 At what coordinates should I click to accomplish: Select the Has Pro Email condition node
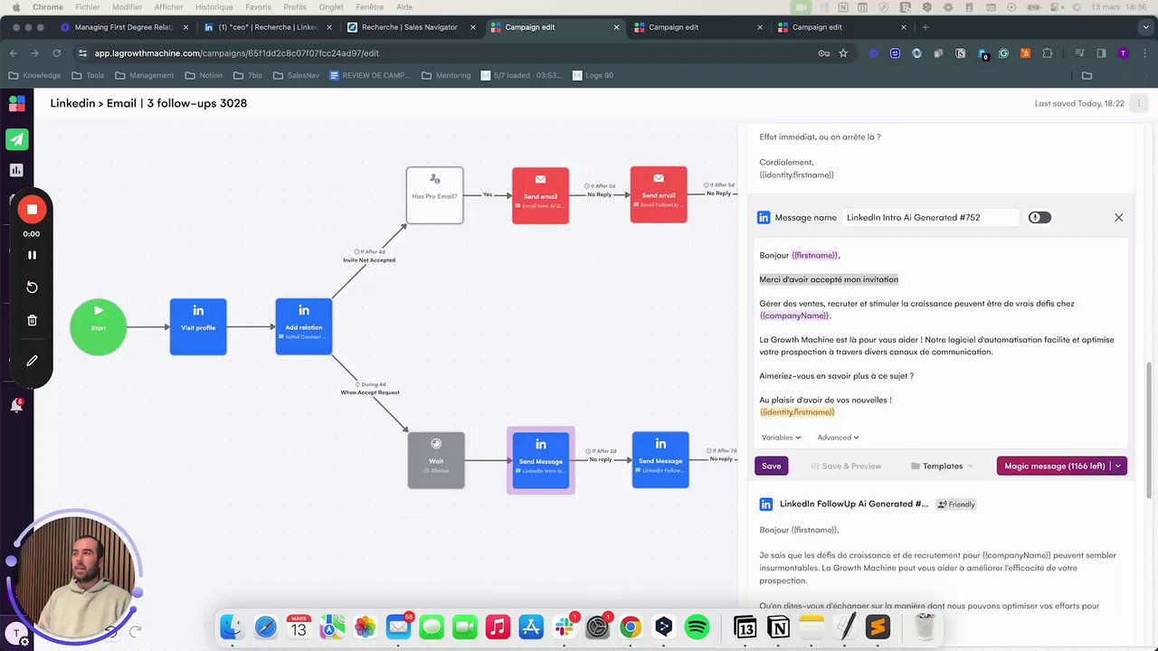tap(435, 195)
